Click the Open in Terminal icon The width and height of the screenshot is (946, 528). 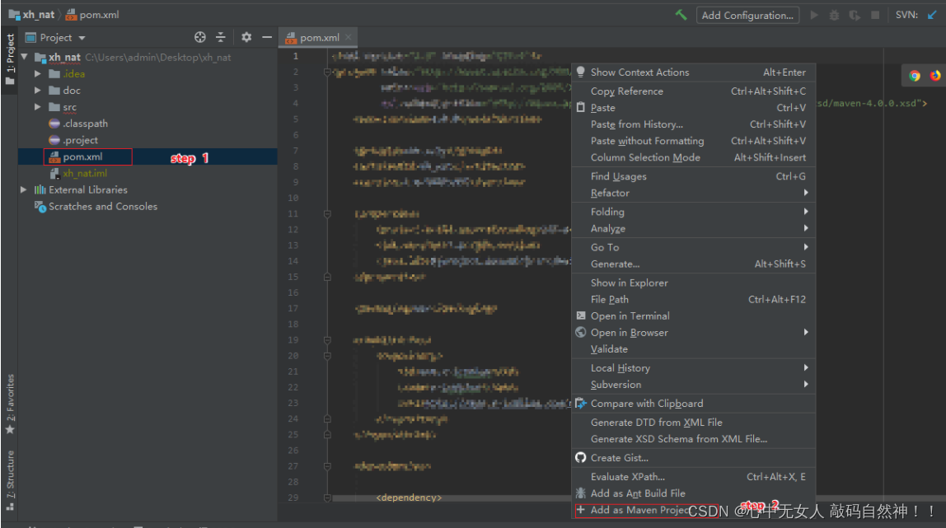(x=580, y=315)
